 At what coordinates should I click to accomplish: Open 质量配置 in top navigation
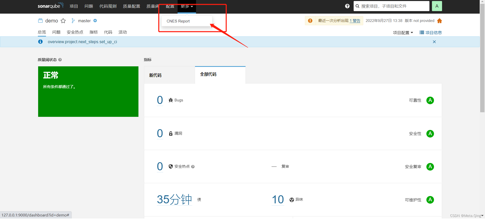(131, 6)
